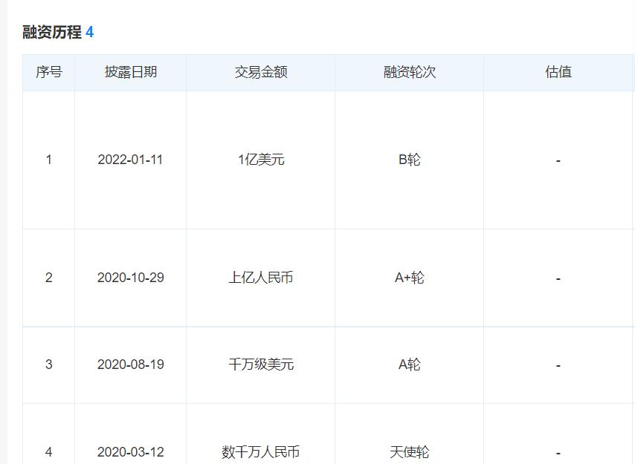The width and height of the screenshot is (635, 464).
Task: Click the count 4 beside 融资历程
Action: pos(89,32)
